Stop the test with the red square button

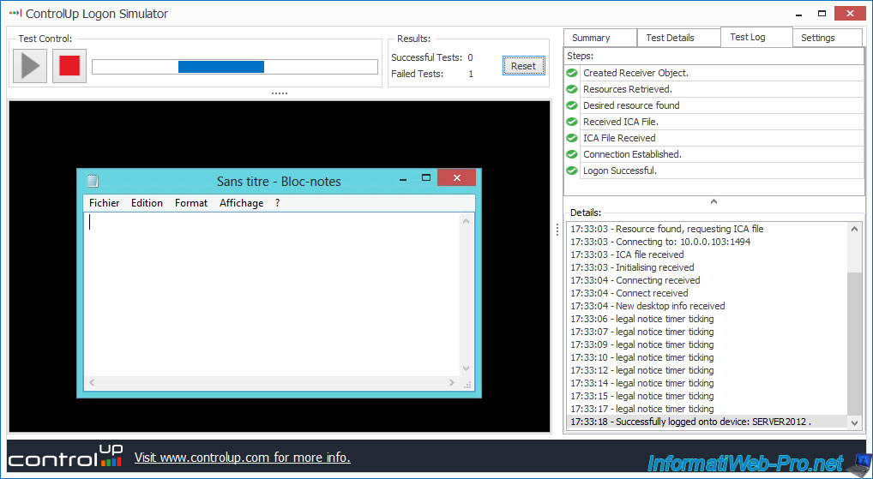69,66
